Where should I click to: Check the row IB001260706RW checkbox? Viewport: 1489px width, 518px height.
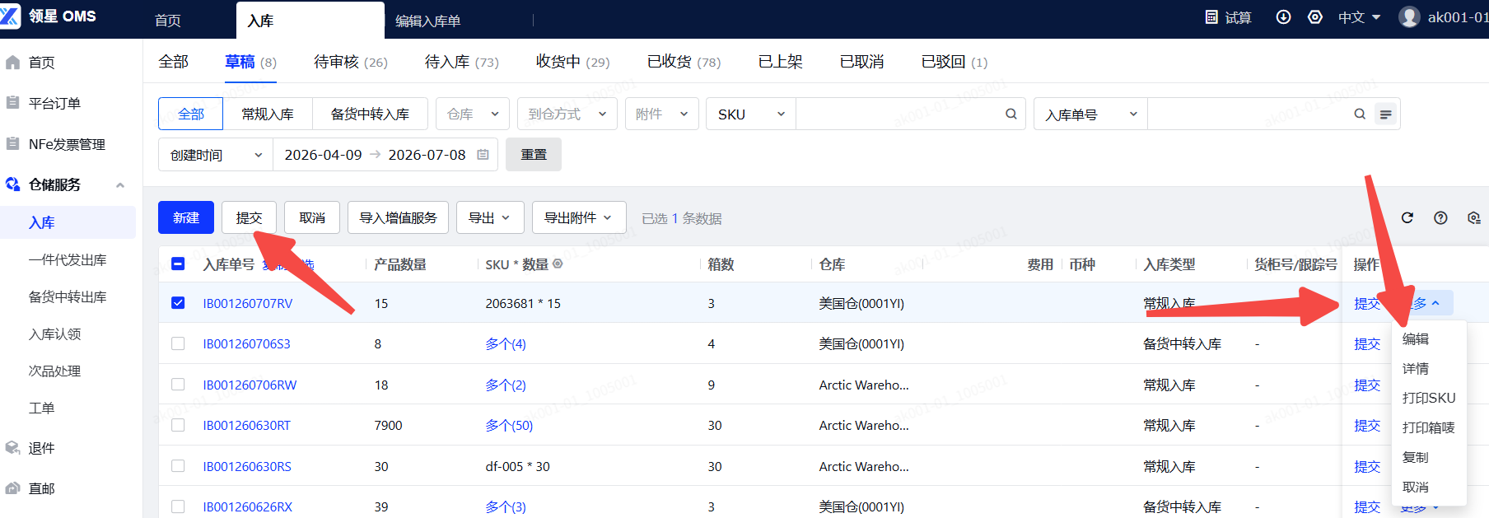(x=178, y=384)
